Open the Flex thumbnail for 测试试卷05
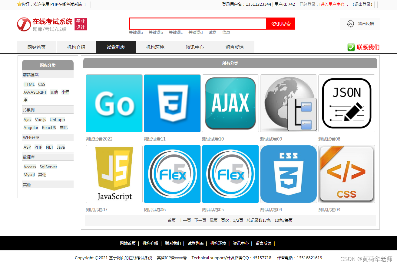This screenshot has height=265, width=397. coord(230,174)
